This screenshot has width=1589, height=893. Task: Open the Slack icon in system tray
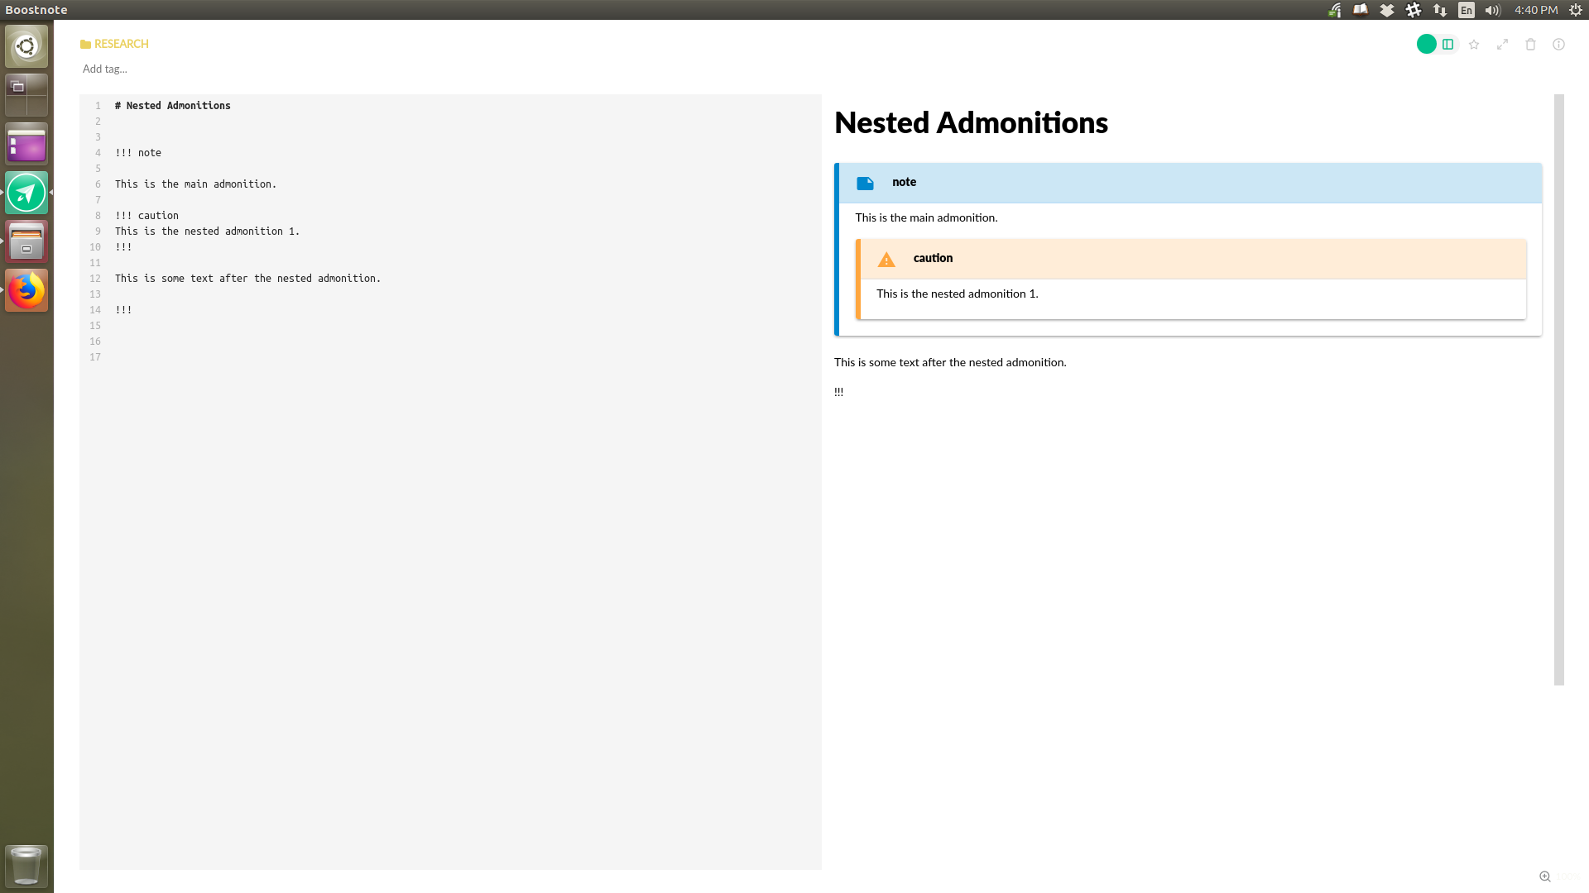[x=1414, y=10]
